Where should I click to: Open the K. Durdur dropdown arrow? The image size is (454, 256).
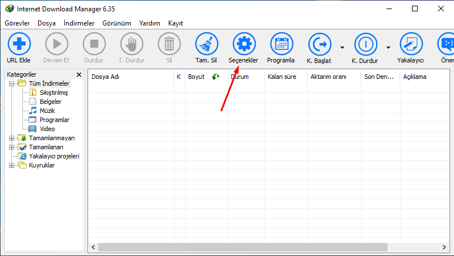tap(388, 48)
